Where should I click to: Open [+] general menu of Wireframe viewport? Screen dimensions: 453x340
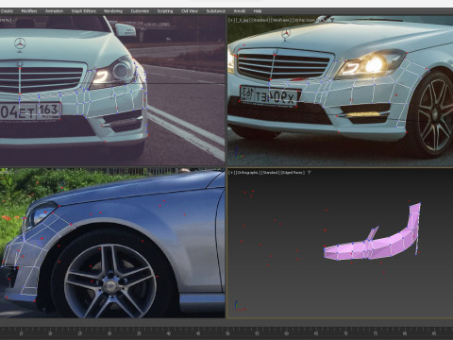point(231,20)
